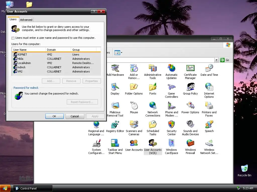The height and width of the screenshot is (192, 257).
Task: Click the Remove button
Action: point(71,81)
